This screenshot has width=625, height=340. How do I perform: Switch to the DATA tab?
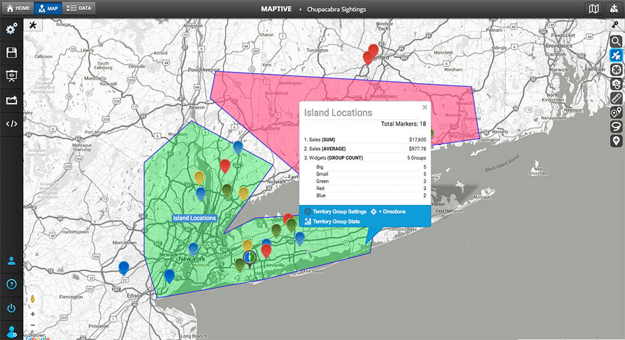pyautogui.click(x=80, y=8)
